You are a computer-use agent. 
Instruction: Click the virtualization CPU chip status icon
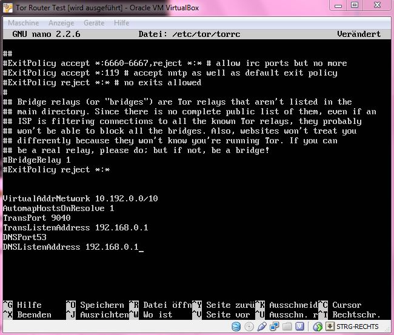click(x=300, y=327)
